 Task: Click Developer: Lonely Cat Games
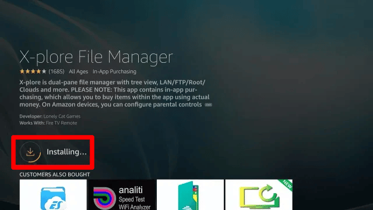click(50, 116)
